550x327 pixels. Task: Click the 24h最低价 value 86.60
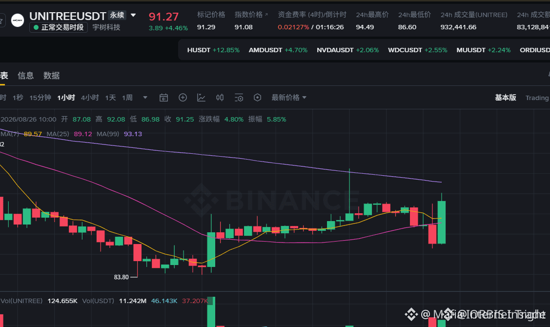point(407,27)
